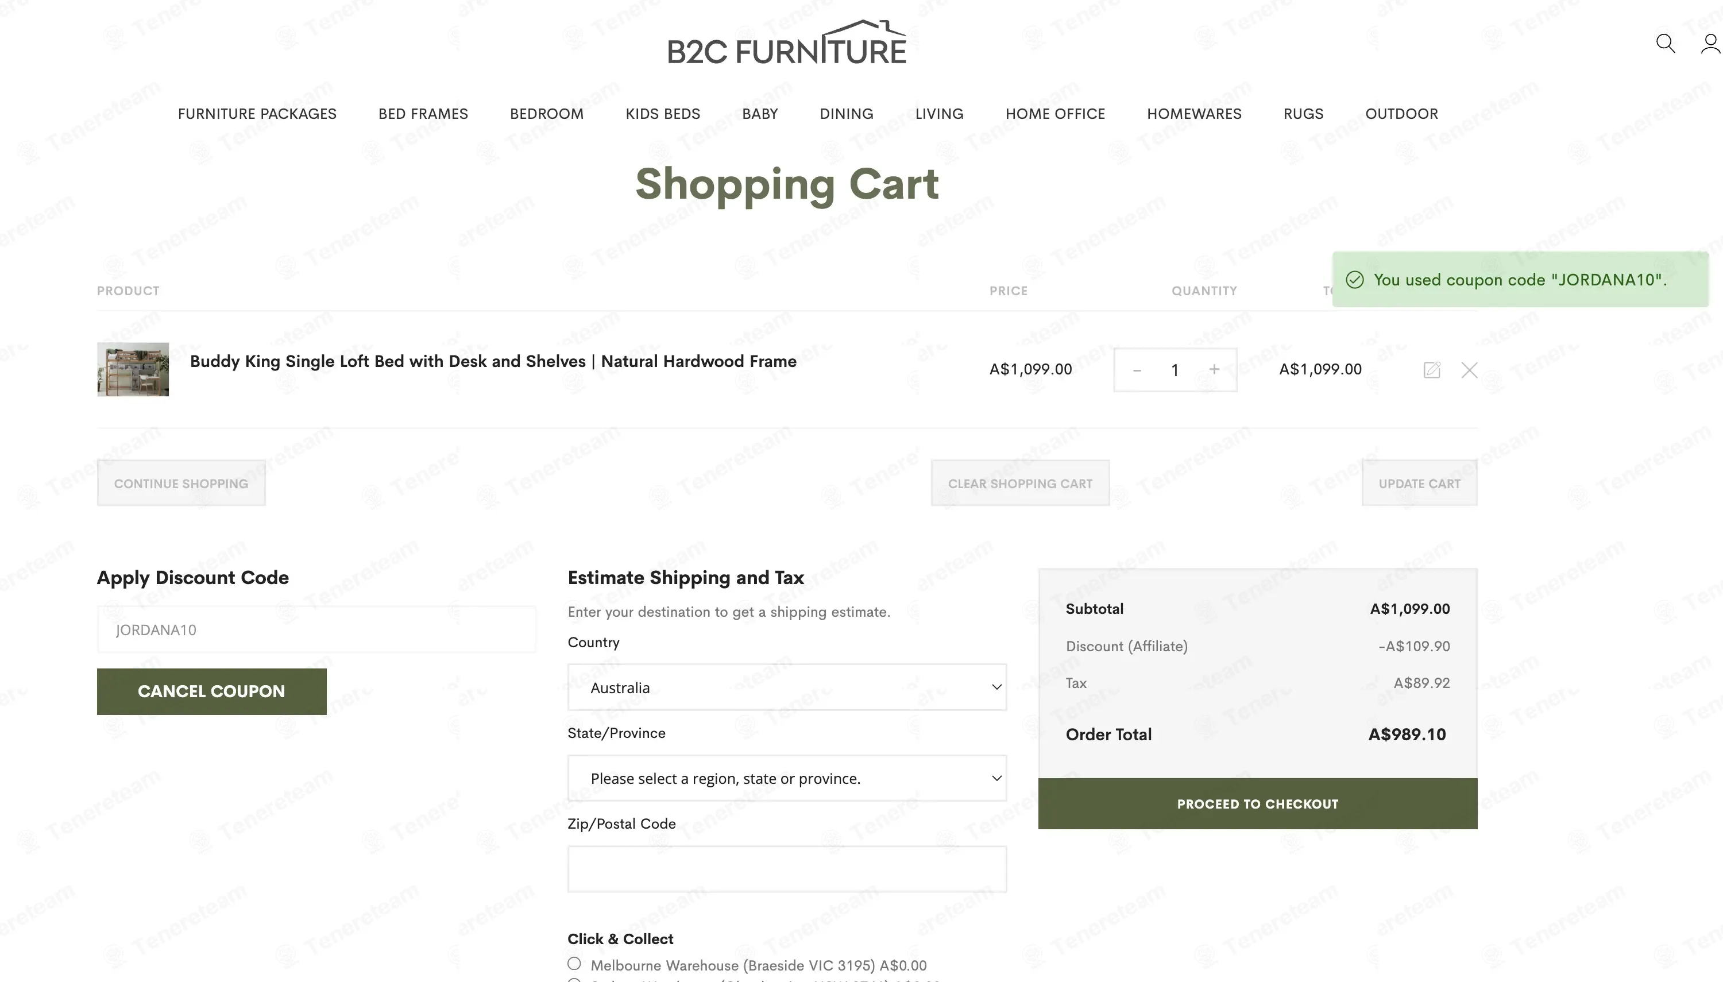Click the Zip/Postal Code input field
The image size is (1723, 982).
coord(787,869)
